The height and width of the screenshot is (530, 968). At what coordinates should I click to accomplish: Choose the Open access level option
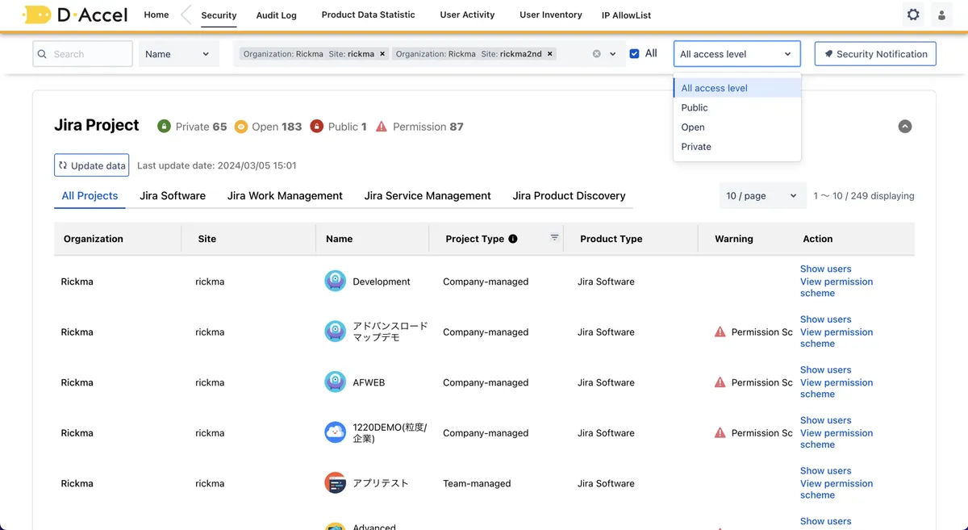[x=737, y=127]
